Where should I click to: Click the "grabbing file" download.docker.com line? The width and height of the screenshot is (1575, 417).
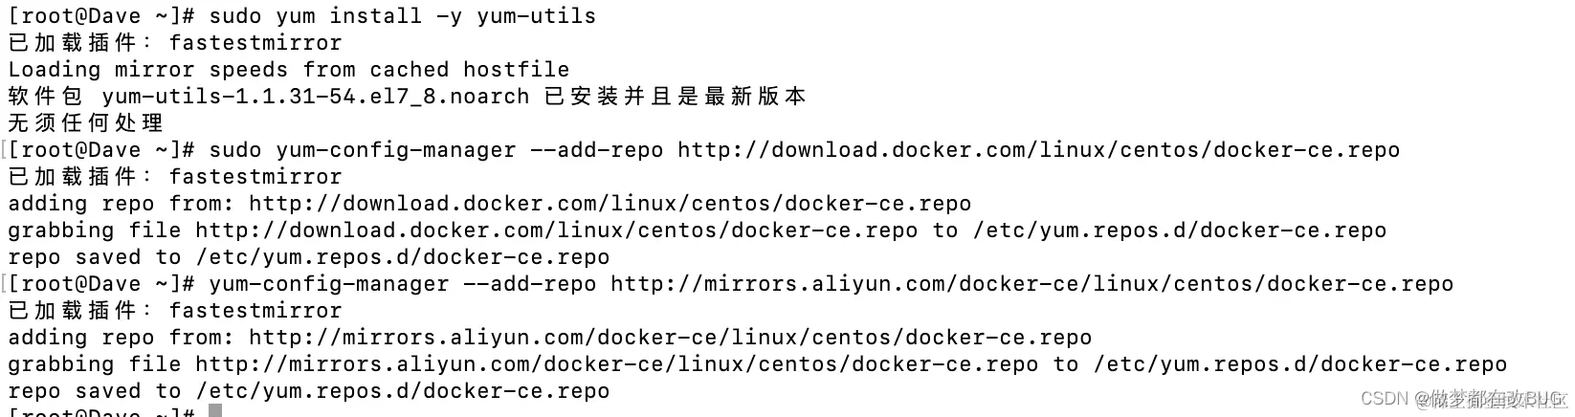pyautogui.click(x=697, y=230)
